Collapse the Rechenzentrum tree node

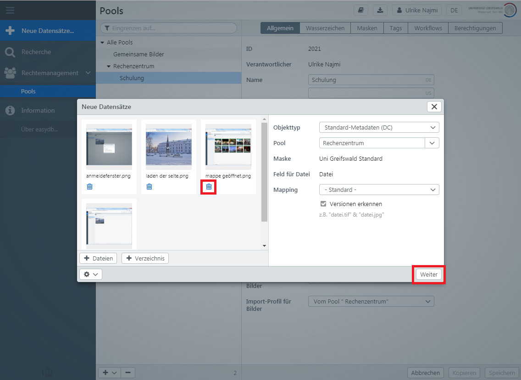(109, 66)
